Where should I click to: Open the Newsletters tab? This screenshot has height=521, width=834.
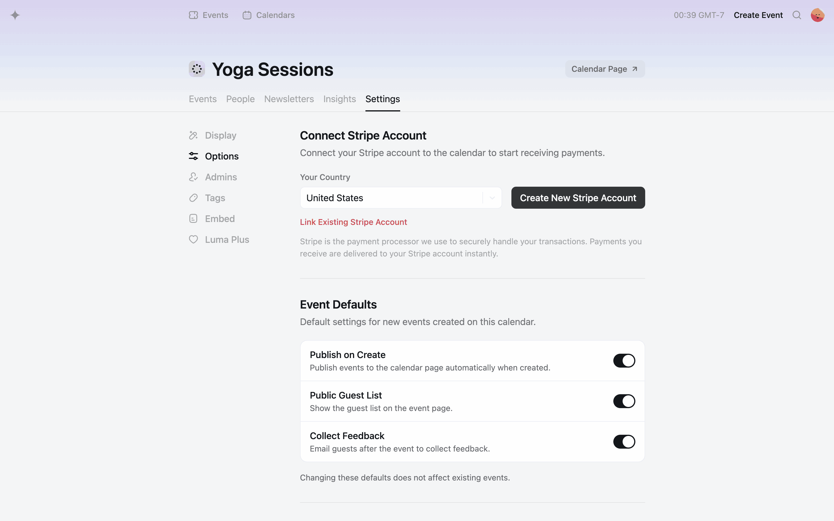pos(289,99)
